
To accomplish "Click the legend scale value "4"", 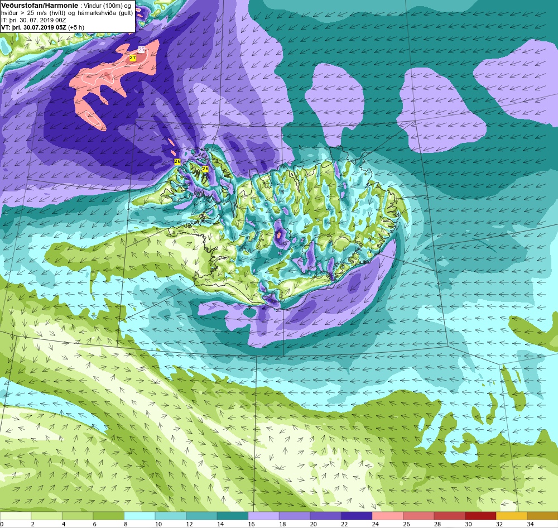I will point(64,524).
